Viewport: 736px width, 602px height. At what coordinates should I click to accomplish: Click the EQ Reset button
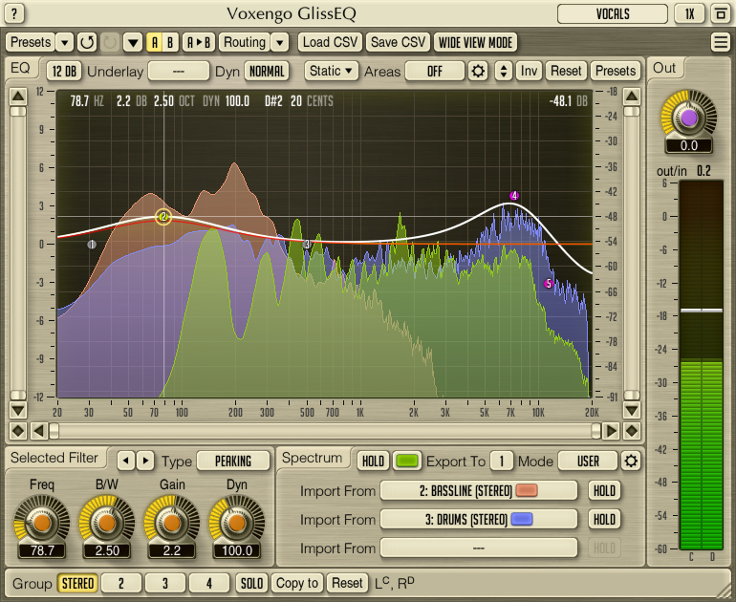pos(566,72)
